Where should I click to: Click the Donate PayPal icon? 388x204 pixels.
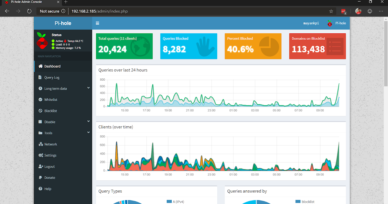click(x=40, y=177)
